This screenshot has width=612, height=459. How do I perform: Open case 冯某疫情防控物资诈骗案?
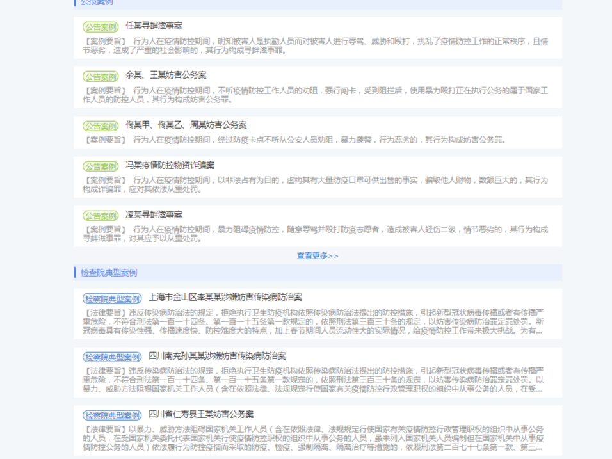point(170,165)
